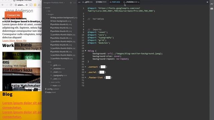Open the 21st Century Socks link
214x120 pixels.
point(17,70)
